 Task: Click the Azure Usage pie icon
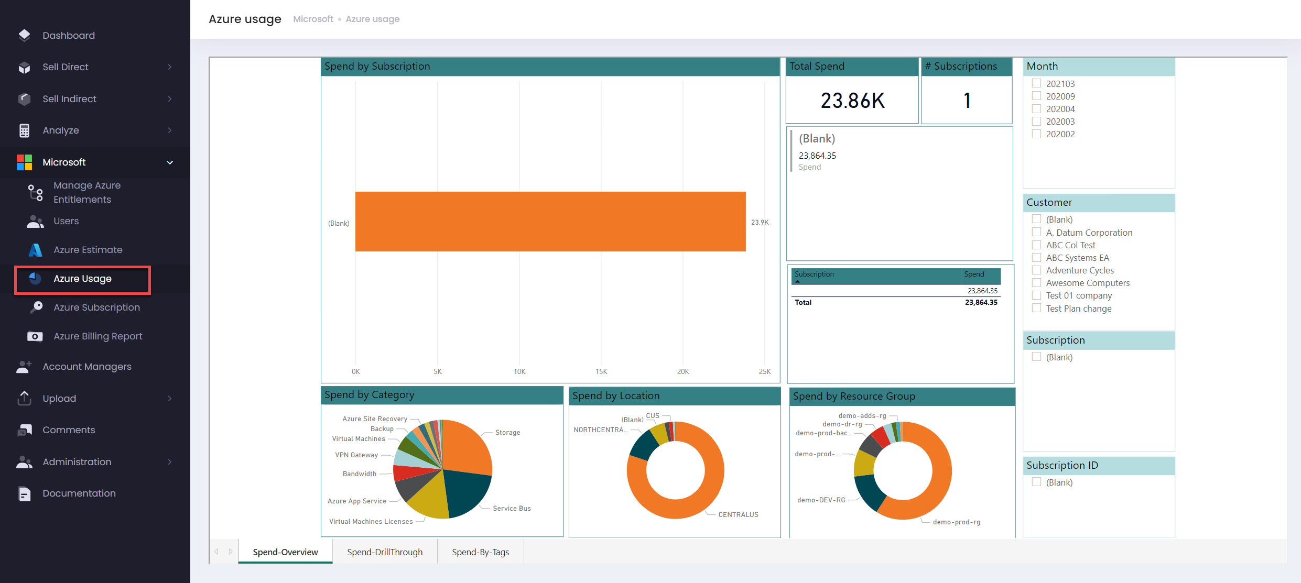tap(35, 279)
